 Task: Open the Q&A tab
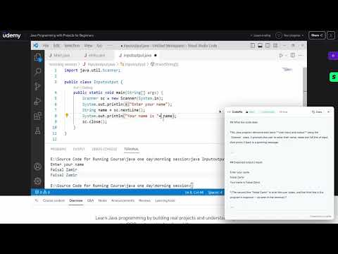[x=90, y=200]
